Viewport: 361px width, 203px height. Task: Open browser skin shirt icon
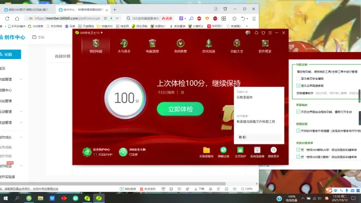[x=225, y=9]
